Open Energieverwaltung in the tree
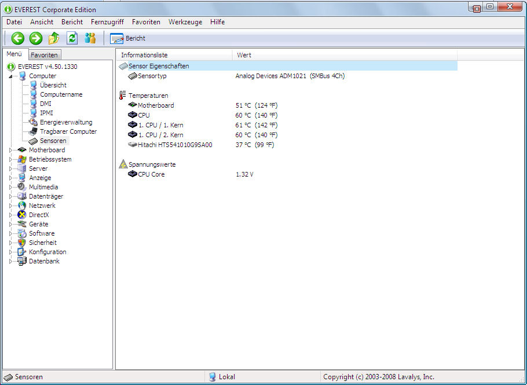 pos(66,122)
